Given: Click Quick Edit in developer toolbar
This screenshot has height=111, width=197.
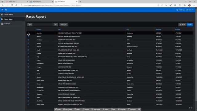Looking at the screenshot, I should [122, 109].
